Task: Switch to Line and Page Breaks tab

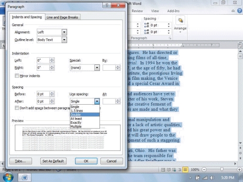Action: (62, 17)
